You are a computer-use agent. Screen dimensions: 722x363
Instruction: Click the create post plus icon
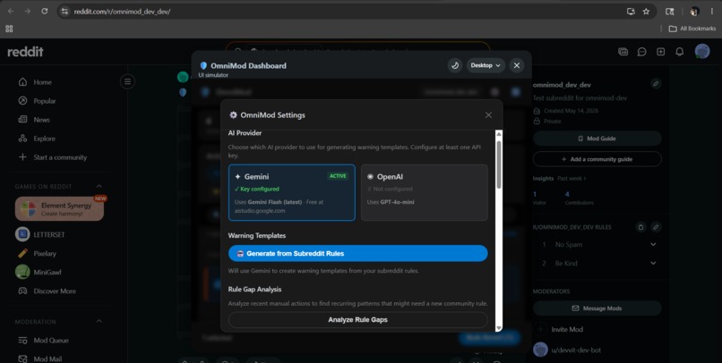(x=661, y=52)
